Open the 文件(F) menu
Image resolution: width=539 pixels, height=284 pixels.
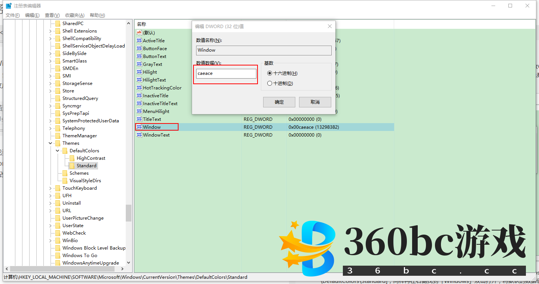coord(13,15)
